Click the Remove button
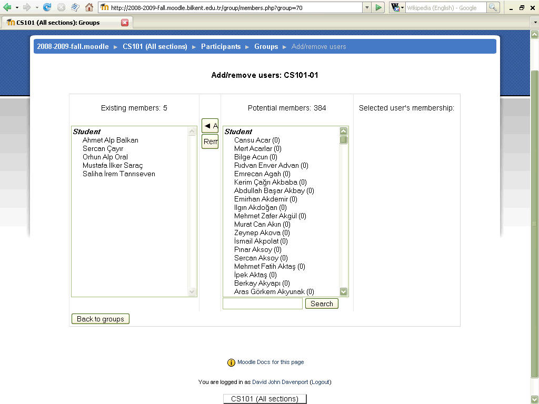This screenshot has height=404, width=539. tap(210, 142)
